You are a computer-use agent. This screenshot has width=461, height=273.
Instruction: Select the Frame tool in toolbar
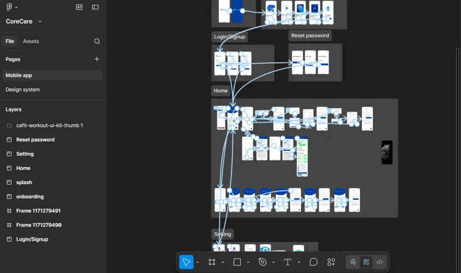tap(212, 262)
